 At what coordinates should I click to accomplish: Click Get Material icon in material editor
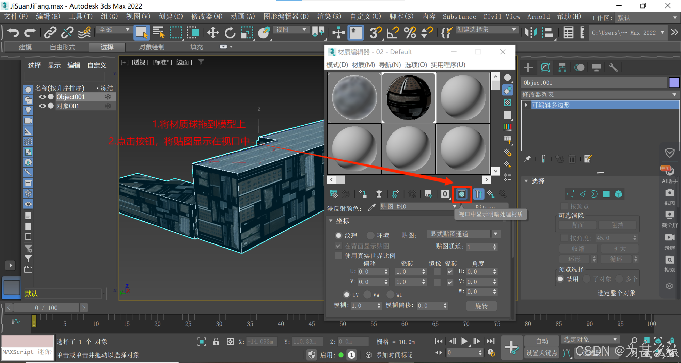pos(334,194)
